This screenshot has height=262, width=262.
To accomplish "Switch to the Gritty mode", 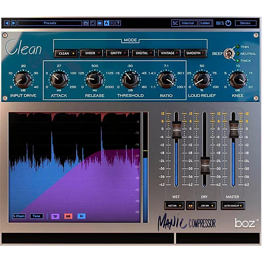I will [117, 53].
